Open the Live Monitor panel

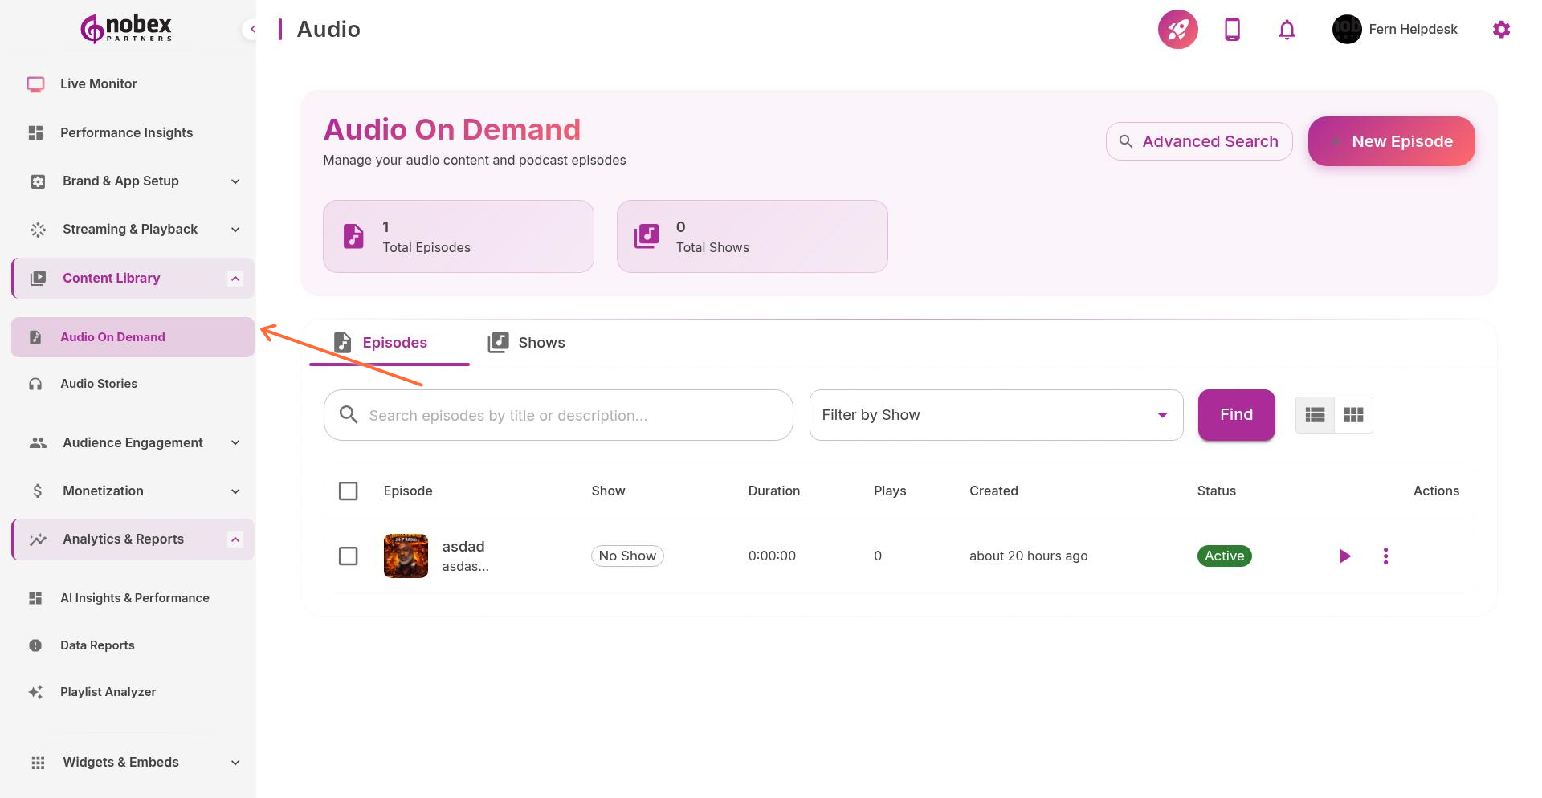point(98,83)
